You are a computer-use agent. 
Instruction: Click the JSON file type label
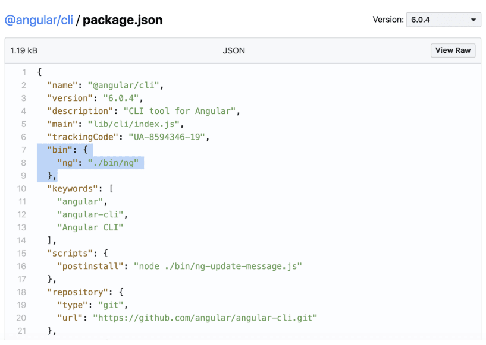click(234, 50)
